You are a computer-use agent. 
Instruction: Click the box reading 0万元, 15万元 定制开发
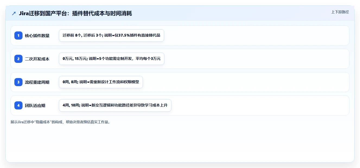pyautogui.click(x=111, y=59)
